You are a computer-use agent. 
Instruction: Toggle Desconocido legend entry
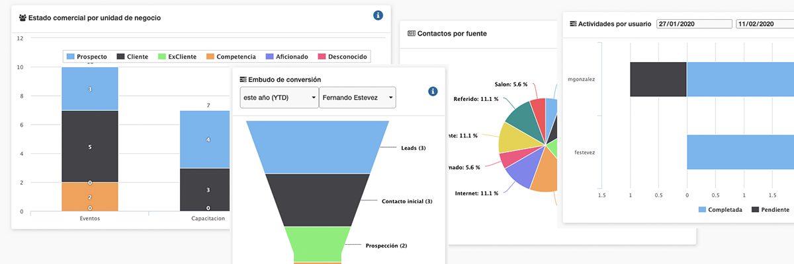click(x=343, y=57)
